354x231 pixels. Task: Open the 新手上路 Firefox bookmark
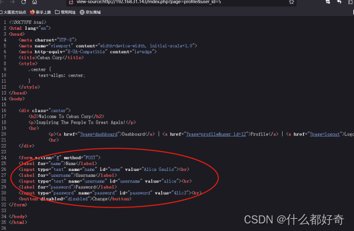tap(40, 12)
